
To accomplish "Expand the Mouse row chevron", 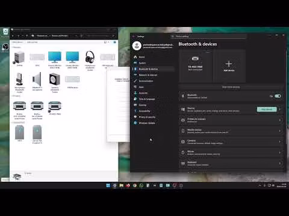I will tap(280, 152).
